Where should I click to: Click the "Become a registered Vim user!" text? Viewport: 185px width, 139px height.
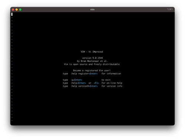[92, 70]
